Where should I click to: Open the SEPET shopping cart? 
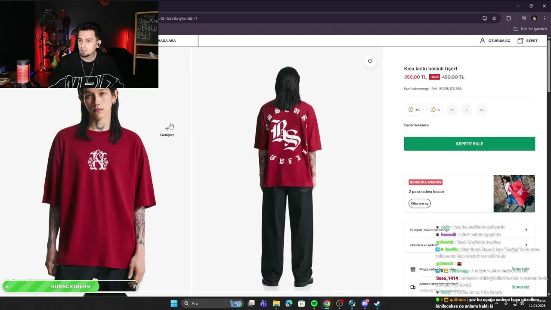tap(527, 41)
